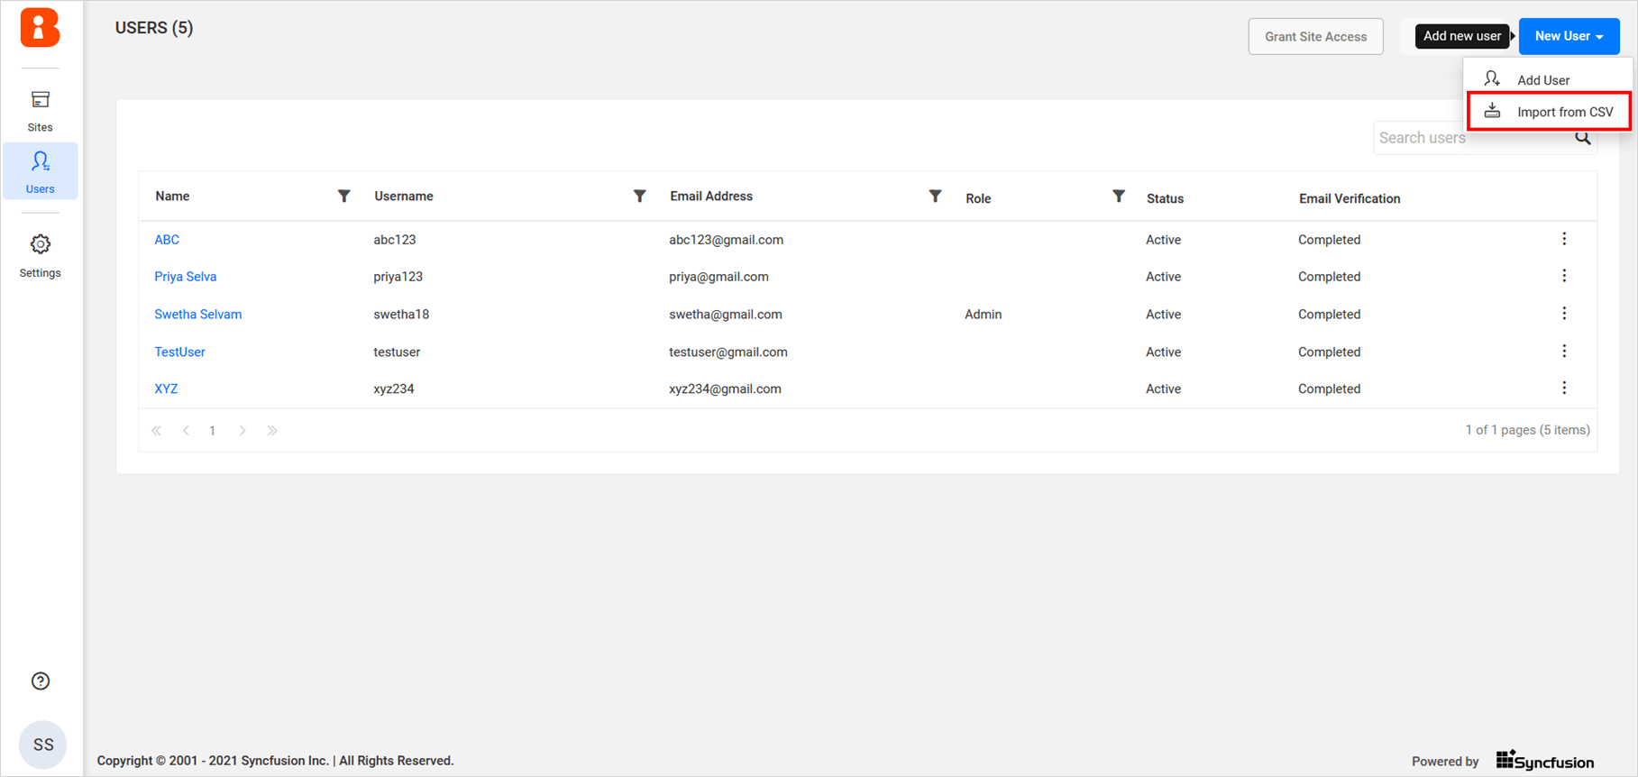Open the help question mark icon

click(41, 681)
